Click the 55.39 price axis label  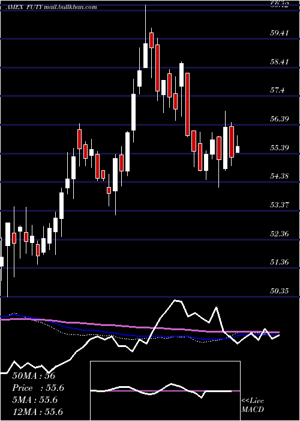click(x=280, y=148)
